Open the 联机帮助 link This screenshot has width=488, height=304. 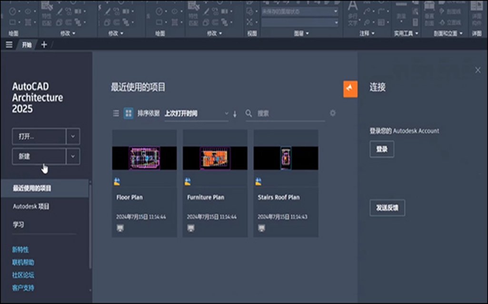(x=23, y=262)
